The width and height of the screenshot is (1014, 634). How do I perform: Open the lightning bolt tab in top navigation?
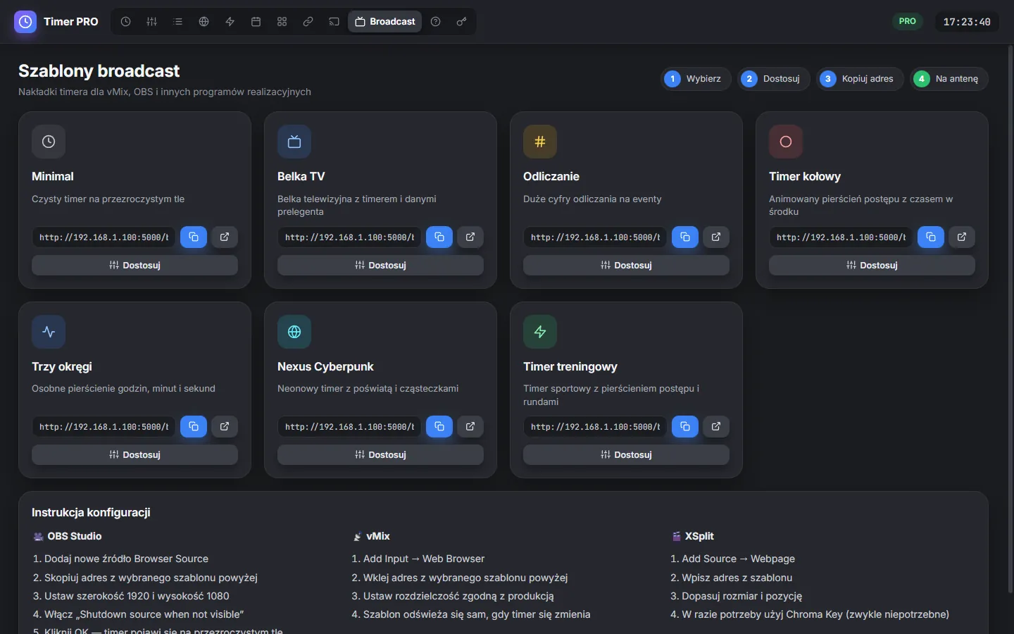pos(230,22)
